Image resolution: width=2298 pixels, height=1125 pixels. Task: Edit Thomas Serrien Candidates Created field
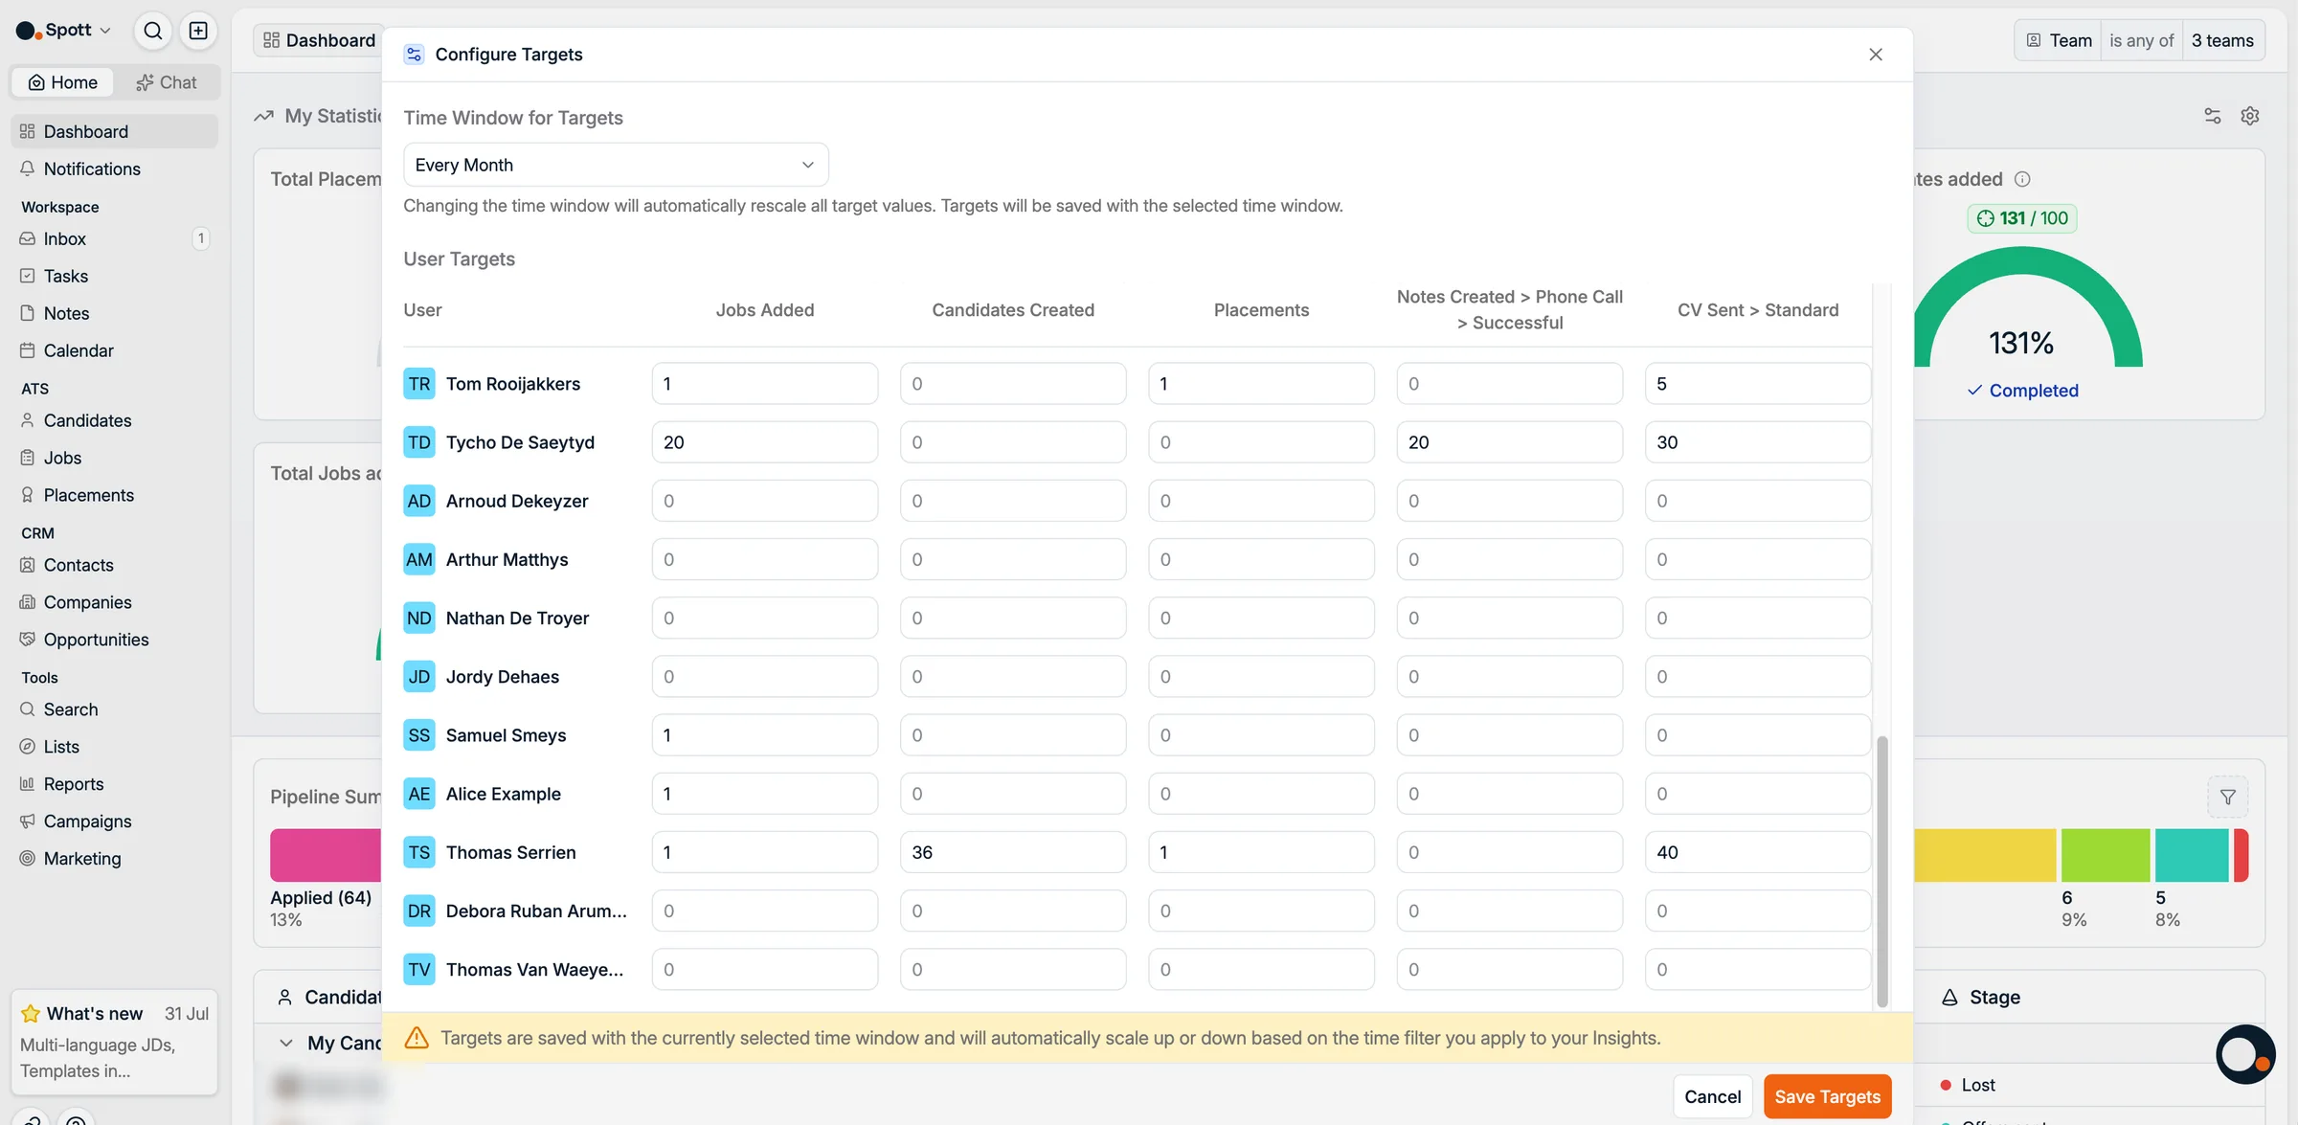[1012, 852]
